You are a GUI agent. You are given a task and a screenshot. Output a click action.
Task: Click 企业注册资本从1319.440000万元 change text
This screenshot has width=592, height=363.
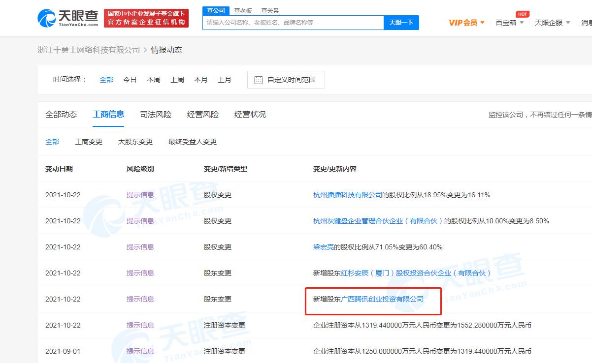pos(422,325)
